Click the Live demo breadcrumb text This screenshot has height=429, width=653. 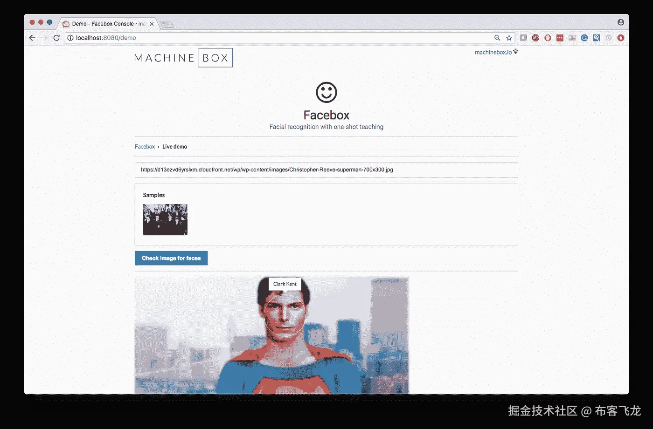pos(175,147)
